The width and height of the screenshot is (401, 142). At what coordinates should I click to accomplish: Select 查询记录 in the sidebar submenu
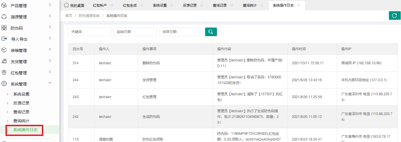(x=21, y=112)
